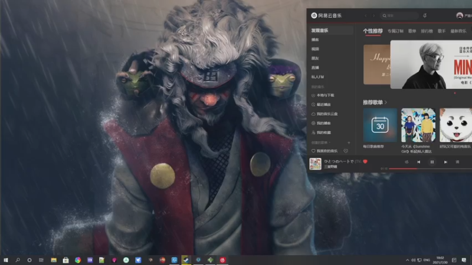Select 发现音乐 (discover music) in sidebar
The height and width of the screenshot is (265, 472).
pyautogui.click(x=332, y=31)
